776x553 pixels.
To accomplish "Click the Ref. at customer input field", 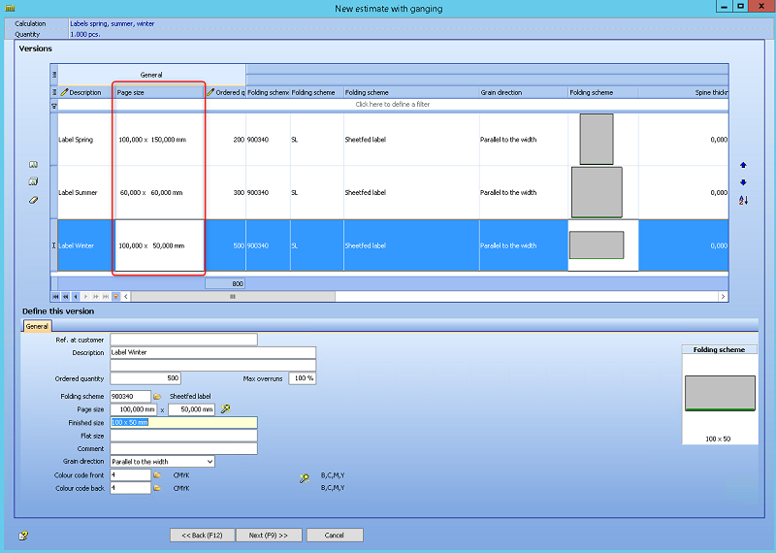I will click(x=183, y=340).
